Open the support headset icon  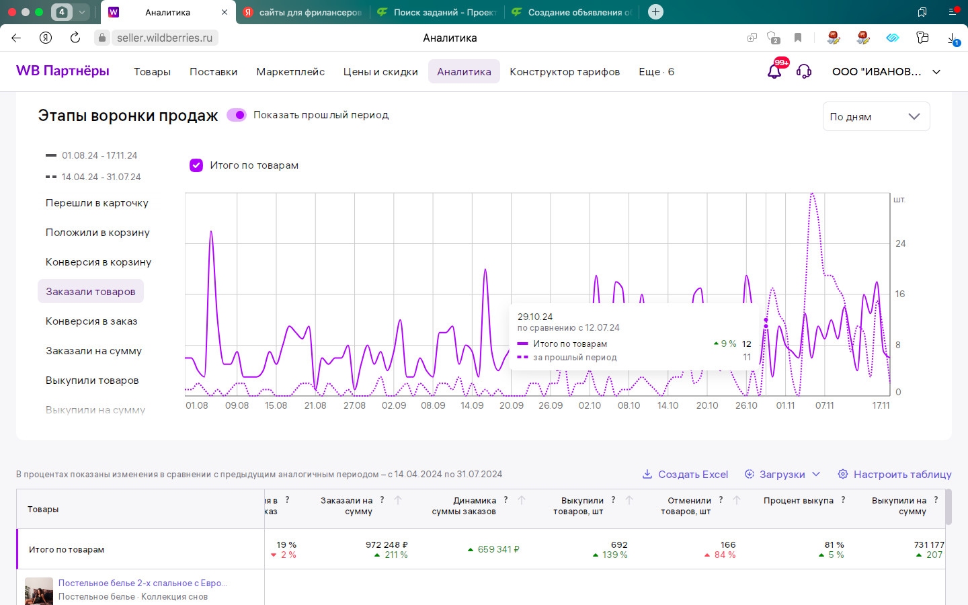tap(804, 71)
